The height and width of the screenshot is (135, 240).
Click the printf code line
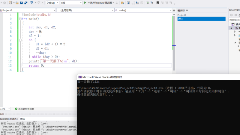click(x=54, y=61)
